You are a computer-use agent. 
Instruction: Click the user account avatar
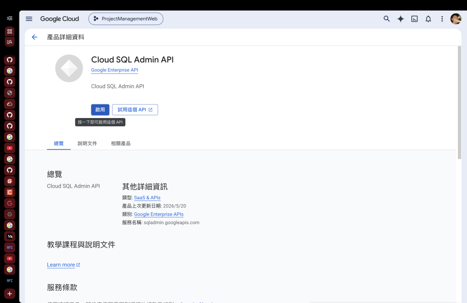coord(456,19)
